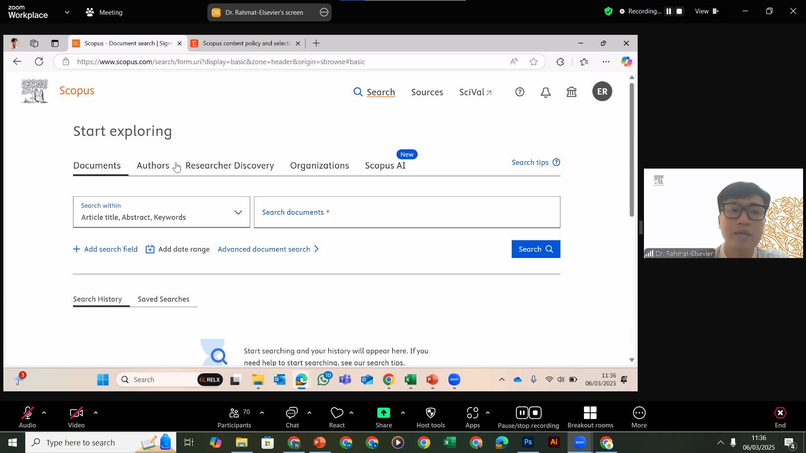The height and width of the screenshot is (453, 806).
Task: Toggle Video on in Zoom toolbar
Action: [x=76, y=417]
